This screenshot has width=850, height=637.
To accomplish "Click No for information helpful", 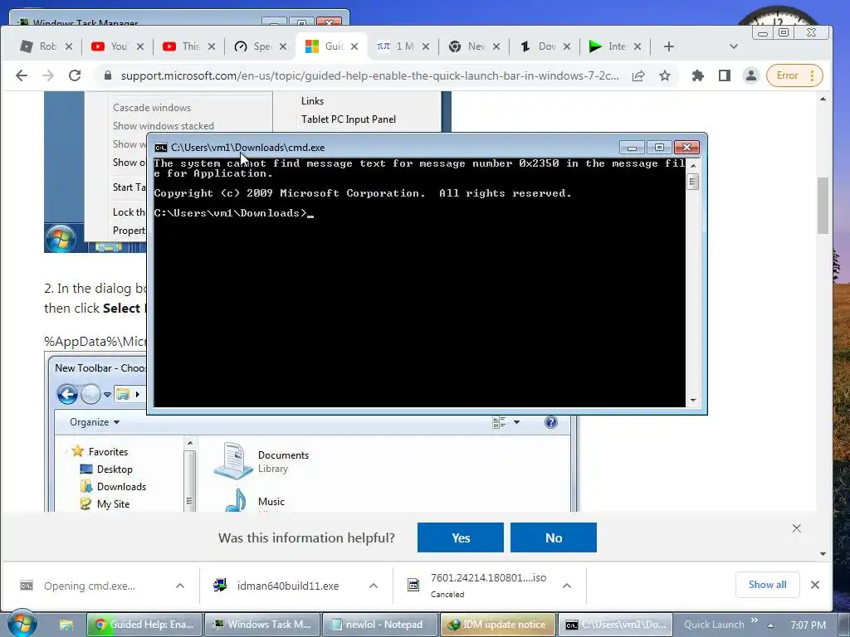I will (554, 537).
